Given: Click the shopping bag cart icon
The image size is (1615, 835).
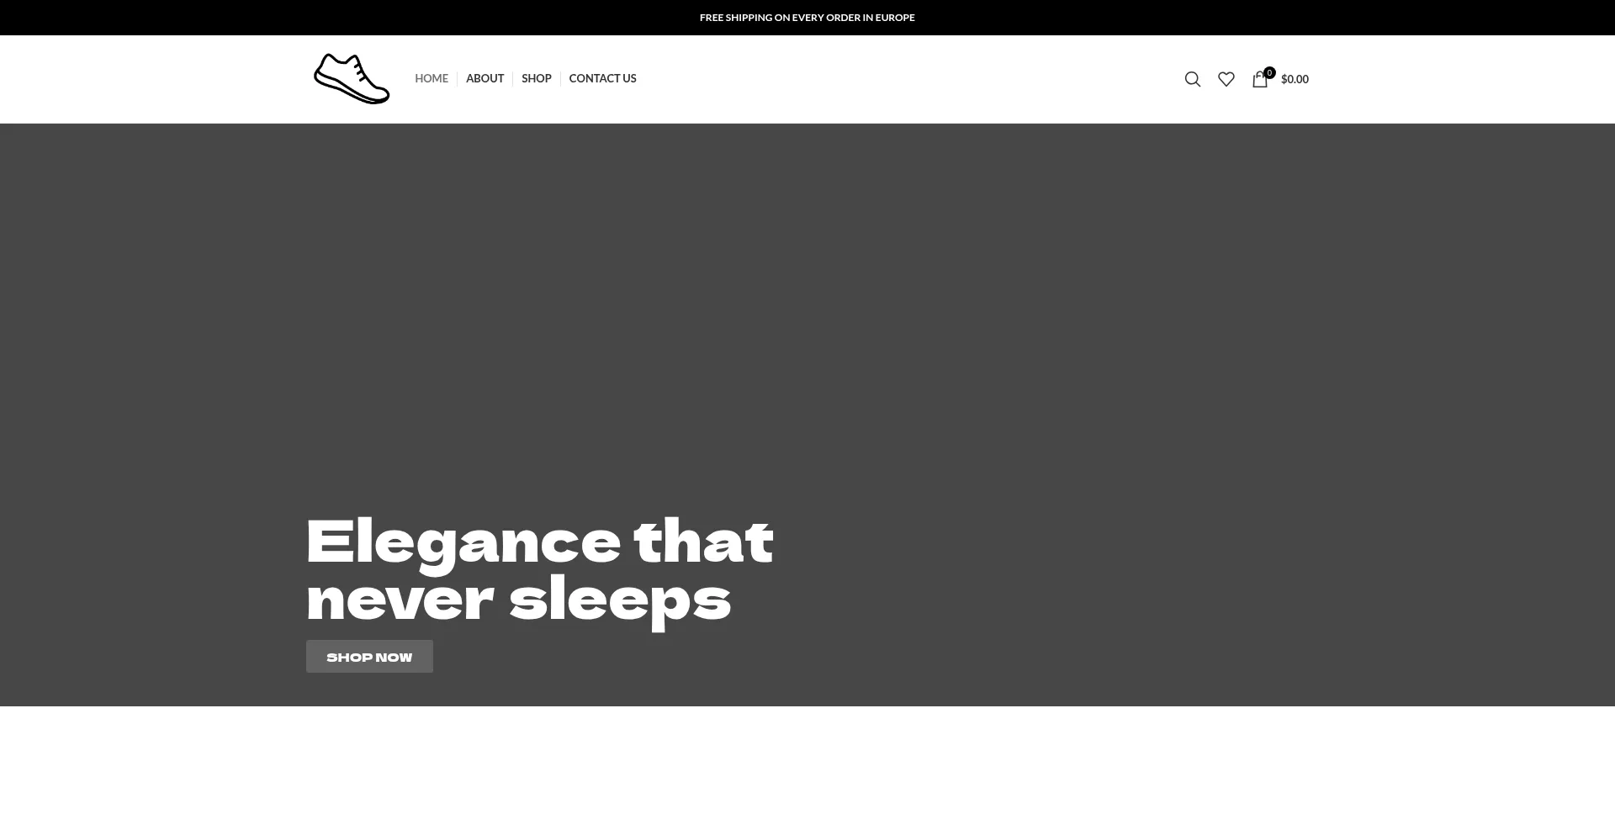Looking at the screenshot, I should [x=1259, y=80].
